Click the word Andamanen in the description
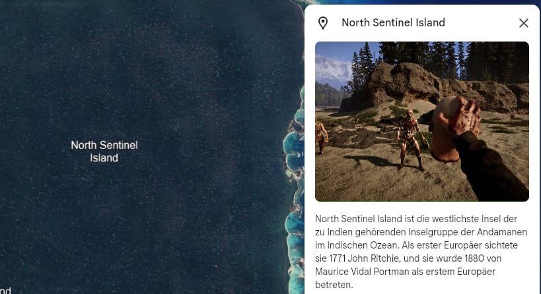 click(x=501, y=232)
